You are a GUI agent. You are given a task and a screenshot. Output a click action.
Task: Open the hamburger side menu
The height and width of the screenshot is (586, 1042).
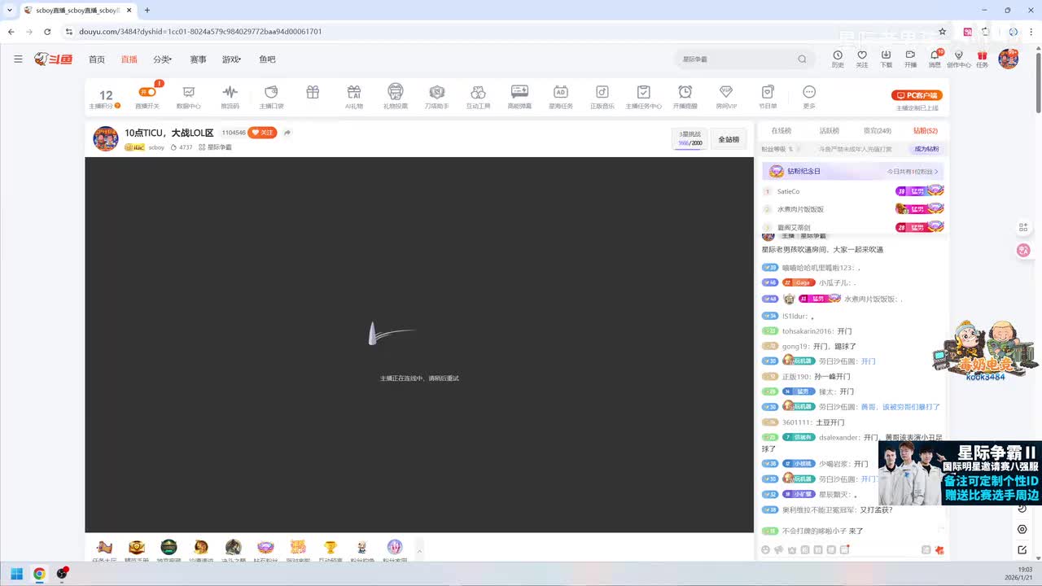pos(18,59)
